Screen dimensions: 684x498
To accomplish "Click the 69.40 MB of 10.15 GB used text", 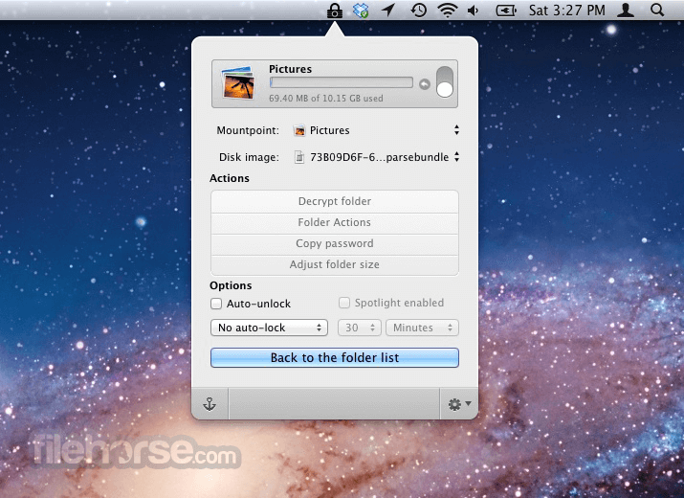I will (x=326, y=99).
